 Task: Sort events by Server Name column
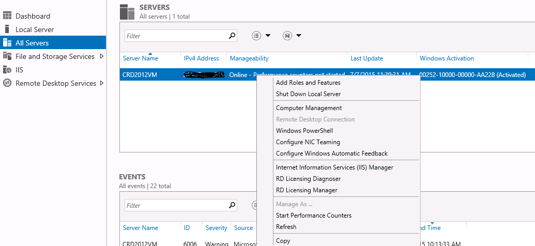pos(140,228)
